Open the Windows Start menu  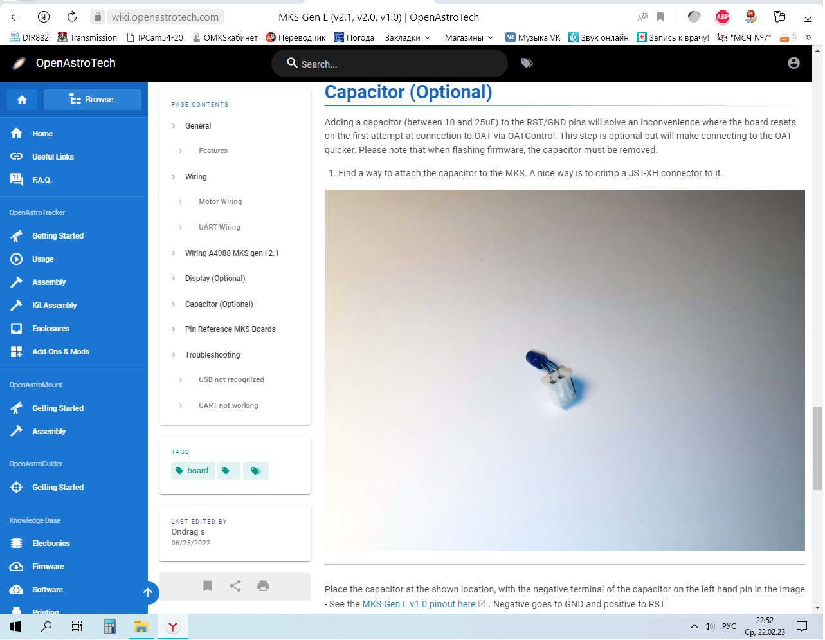pos(15,626)
